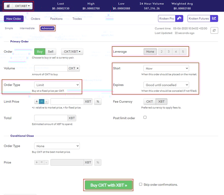Open Kraken Pro candlestick icon
Viewport: 224px width, 195px height.
[x=179, y=19]
